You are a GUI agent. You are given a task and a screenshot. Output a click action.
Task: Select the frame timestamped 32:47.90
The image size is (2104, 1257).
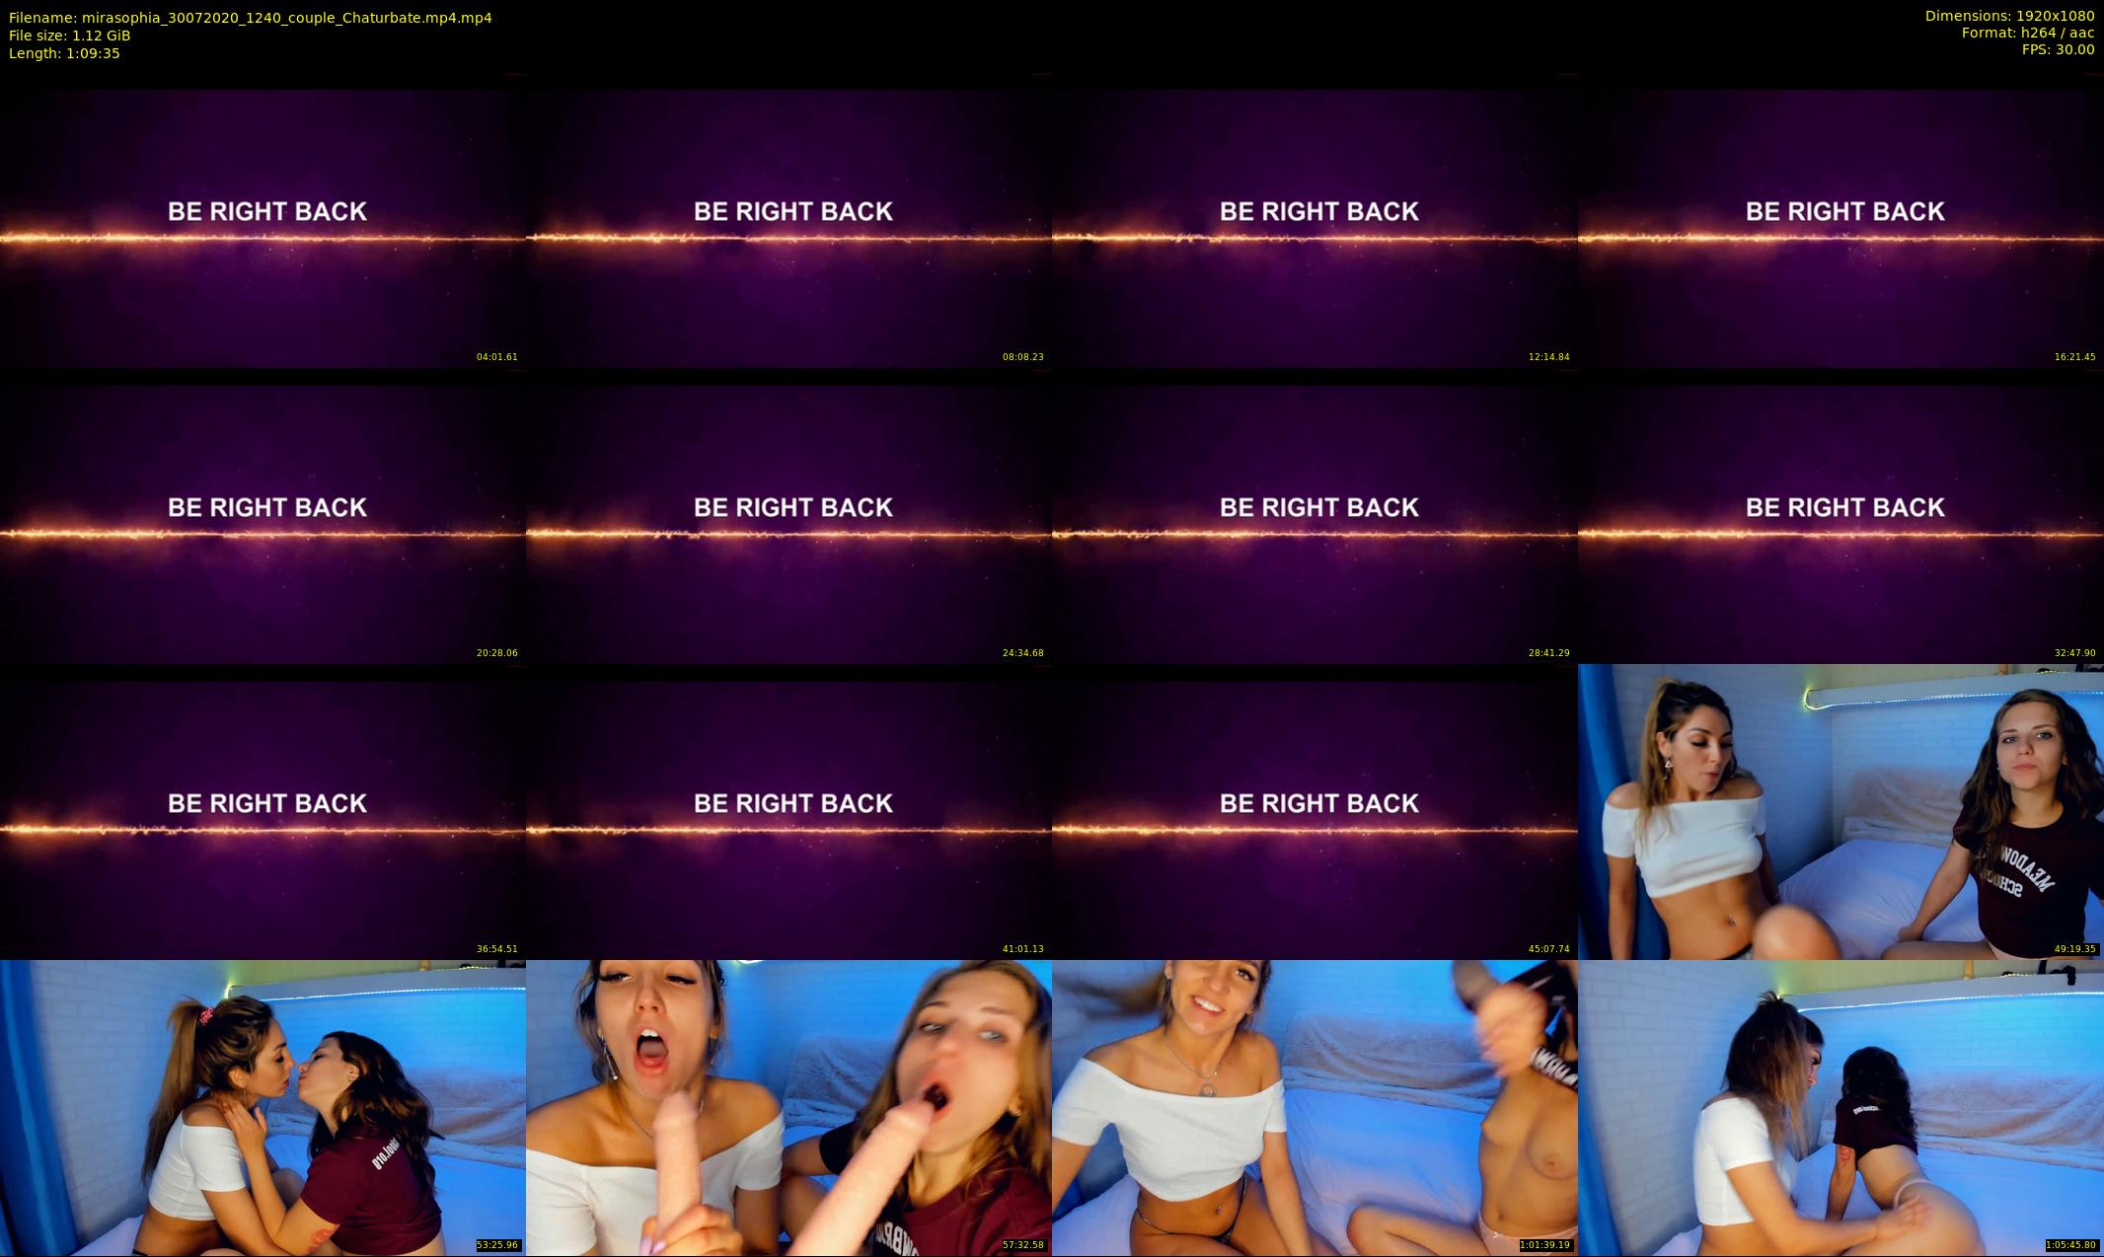click(x=1841, y=516)
